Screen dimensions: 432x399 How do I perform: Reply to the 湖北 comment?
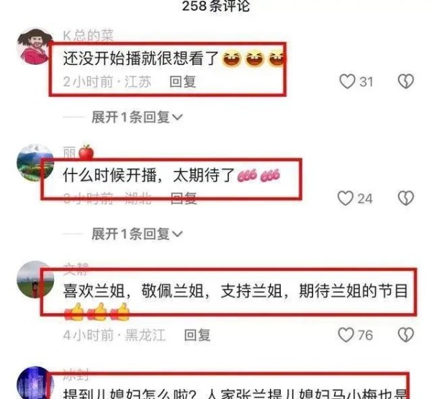[184, 198]
